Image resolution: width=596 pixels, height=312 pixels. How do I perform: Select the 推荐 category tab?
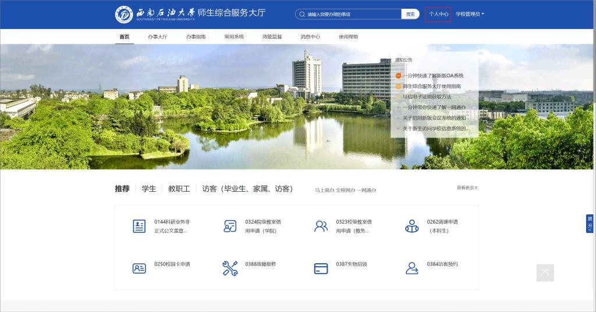(x=122, y=189)
